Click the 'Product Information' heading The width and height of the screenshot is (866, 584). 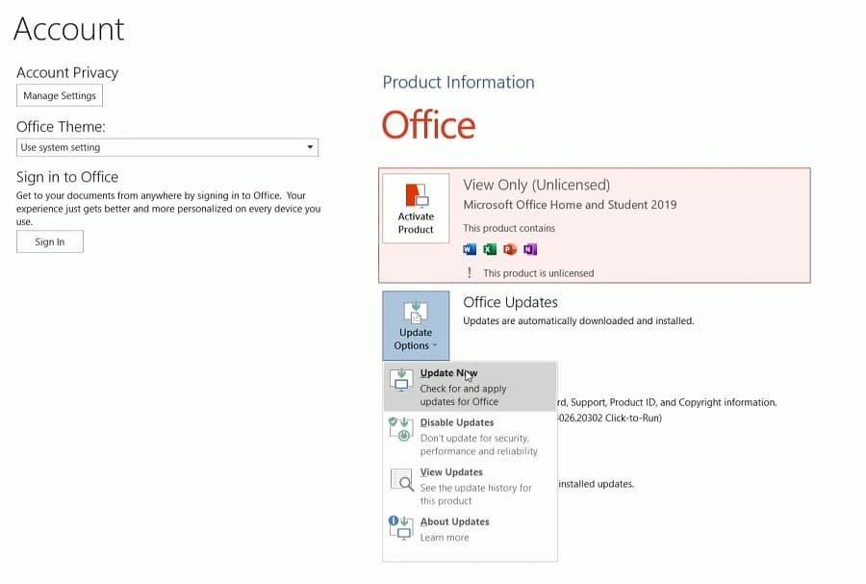(x=458, y=82)
